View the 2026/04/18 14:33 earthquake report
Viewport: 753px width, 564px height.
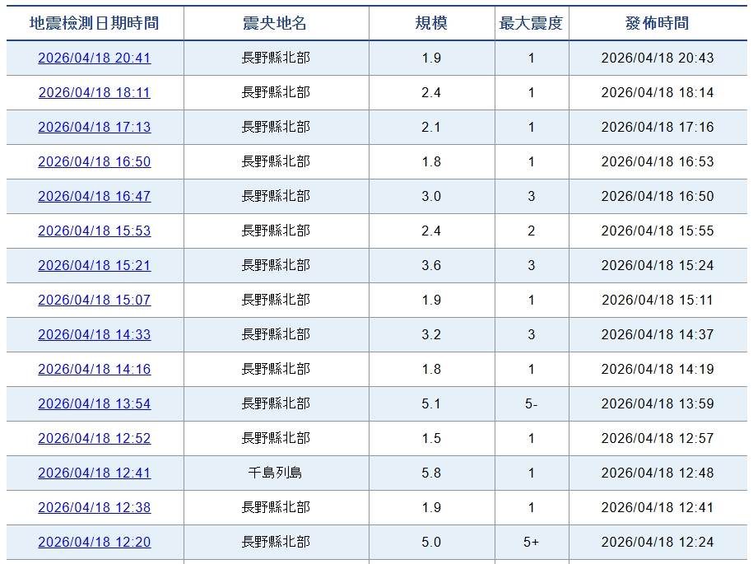tap(95, 334)
